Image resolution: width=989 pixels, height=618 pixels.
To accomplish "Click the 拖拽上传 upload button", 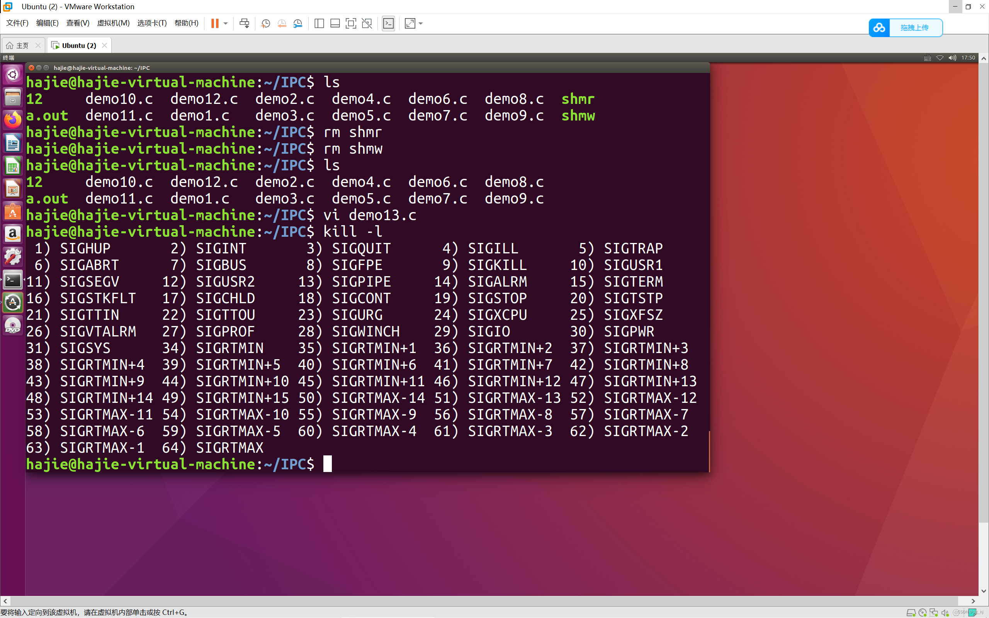I will pyautogui.click(x=914, y=28).
